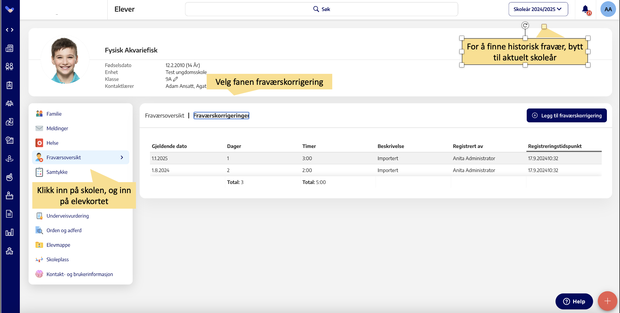Click the statistics bar chart sidebar icon
This screenshot has width=620, height=313.
coord(9,232)
